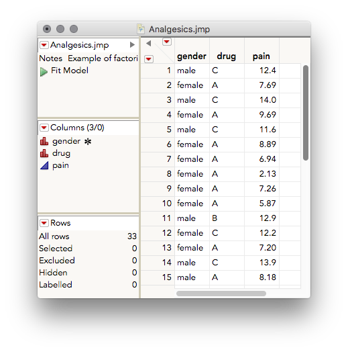Select the gender column header

click(192, 56)
